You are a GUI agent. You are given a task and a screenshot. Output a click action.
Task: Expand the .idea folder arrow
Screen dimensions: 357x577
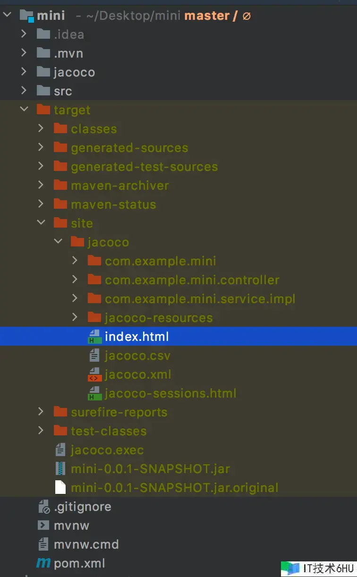pos(24,34)
